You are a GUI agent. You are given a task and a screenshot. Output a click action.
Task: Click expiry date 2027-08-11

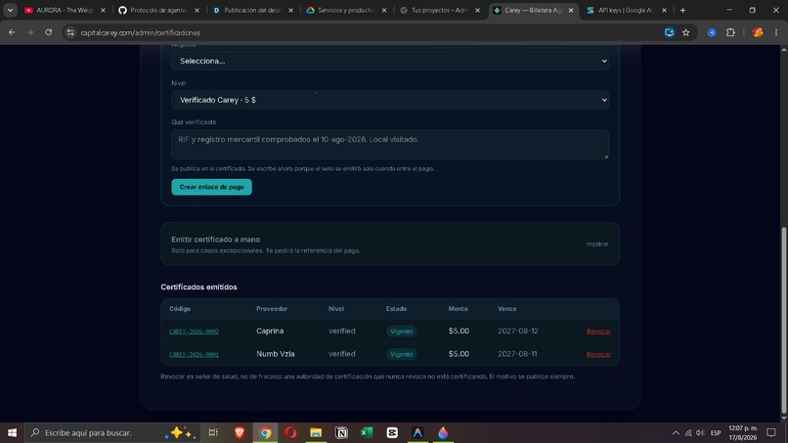pyautogui.click(x=517, y=354)
